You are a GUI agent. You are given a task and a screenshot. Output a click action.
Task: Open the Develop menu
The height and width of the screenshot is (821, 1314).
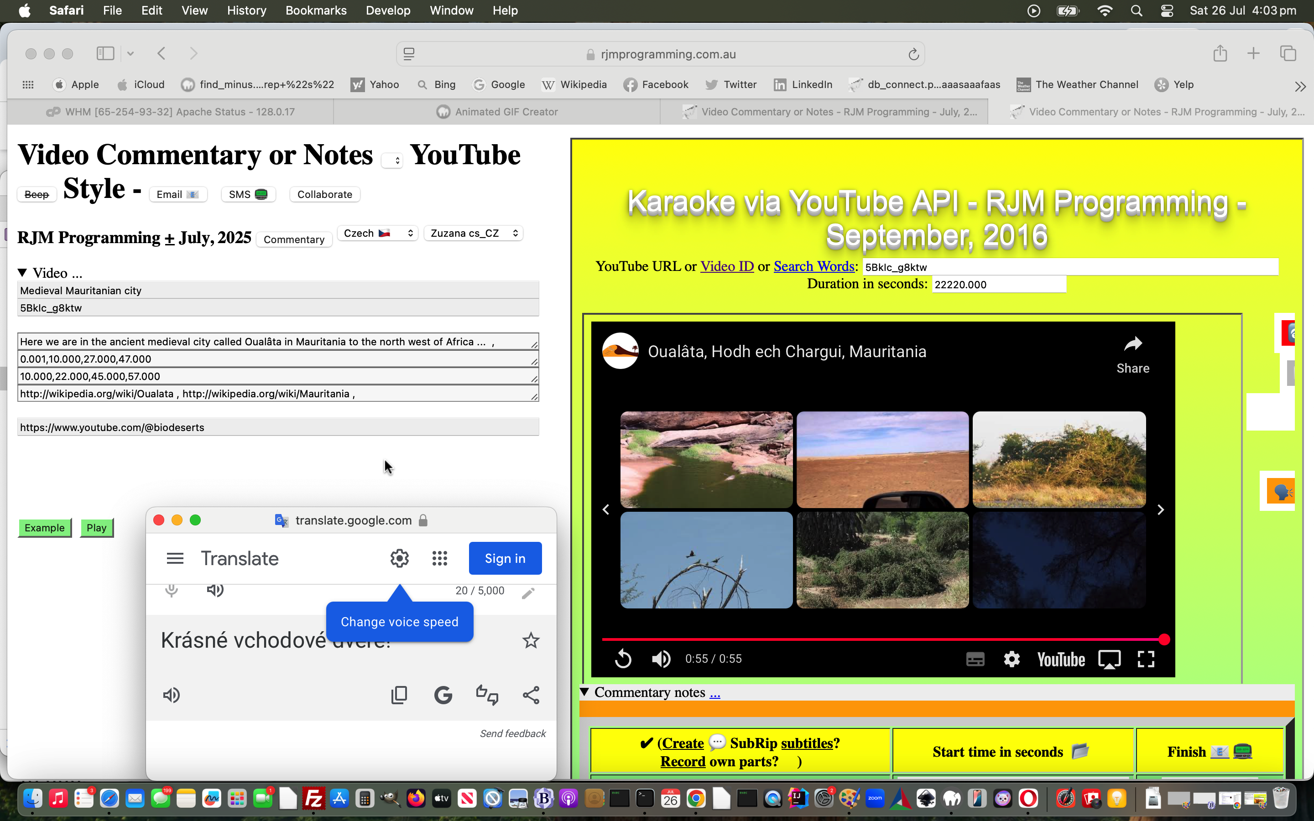pos(388,10)
